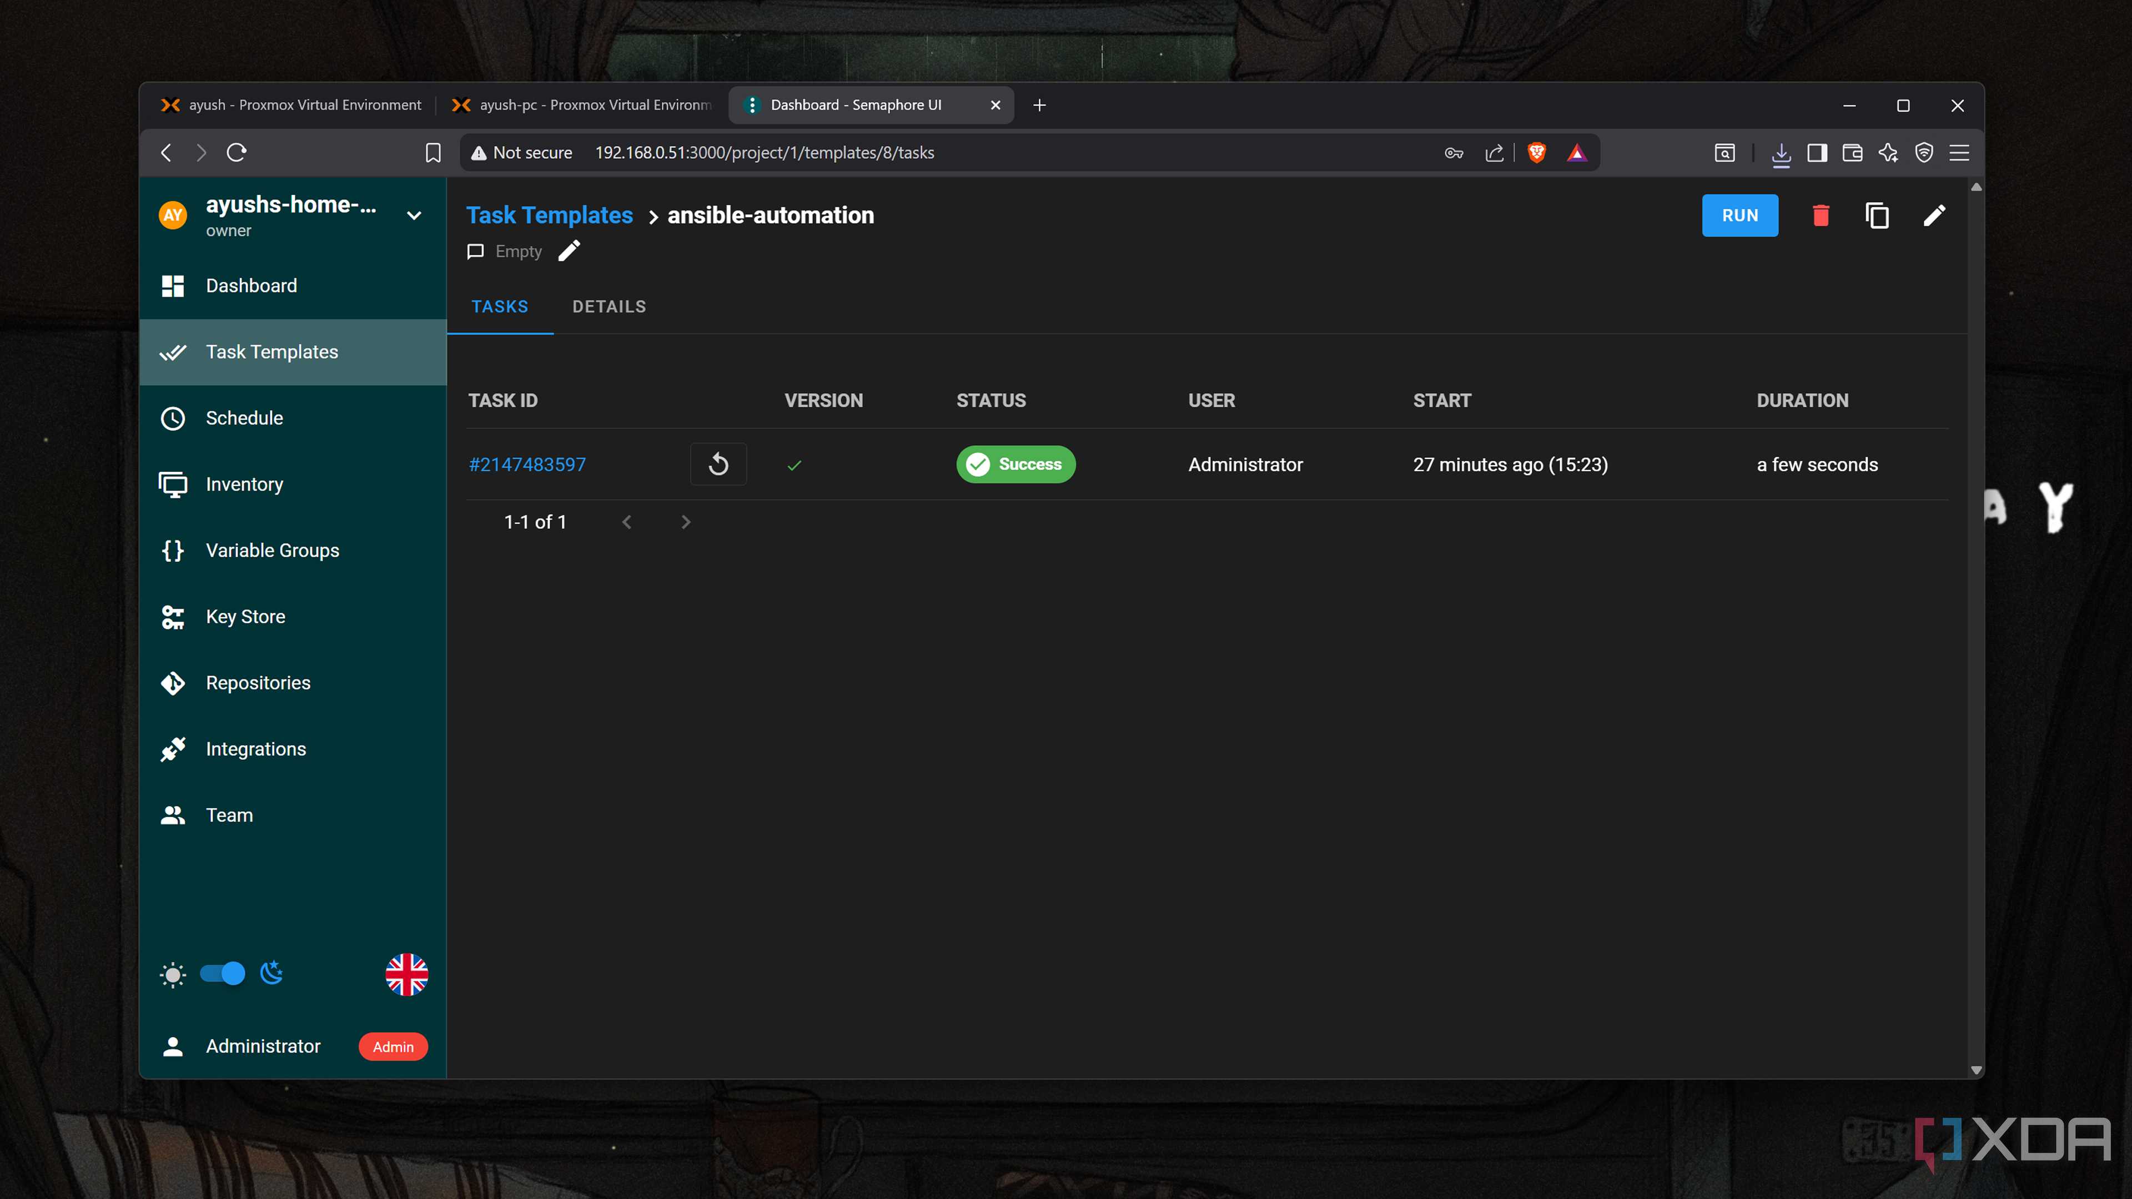Open a new browser tab
2132x1199 pixels.
[x=1039, y=105]
